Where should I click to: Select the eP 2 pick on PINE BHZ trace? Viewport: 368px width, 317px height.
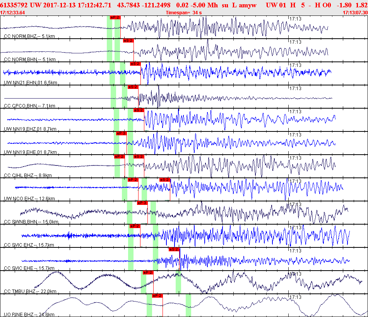(157, 296)
